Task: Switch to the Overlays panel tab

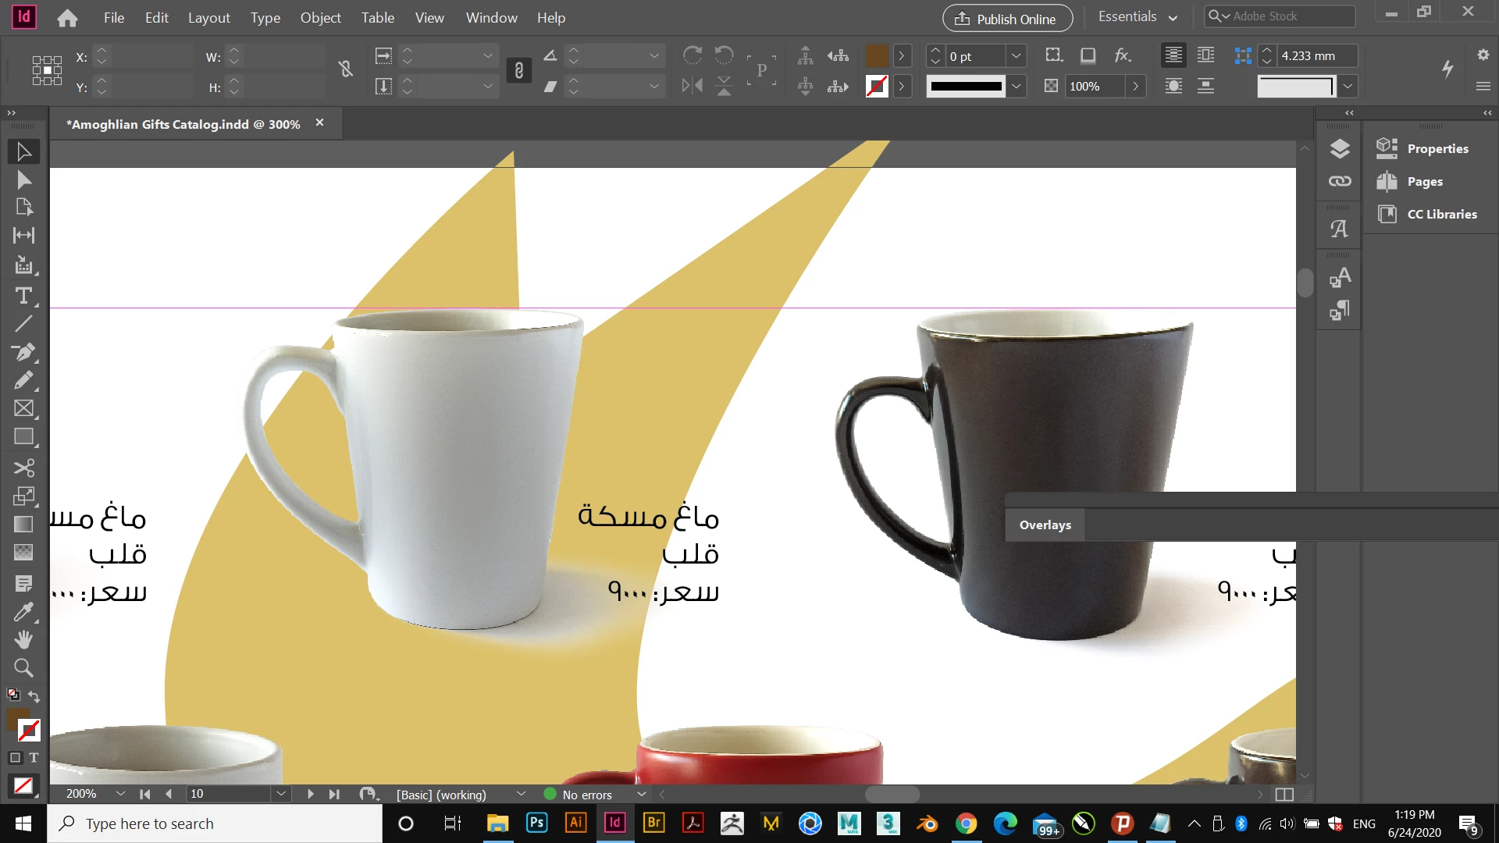Action: [x=1045, y=525]
